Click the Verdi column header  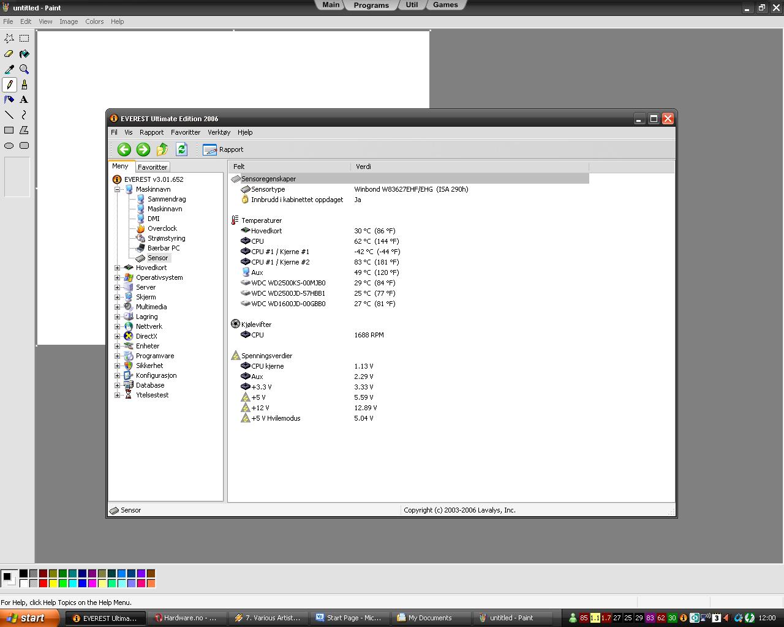(x=469, y=167)
